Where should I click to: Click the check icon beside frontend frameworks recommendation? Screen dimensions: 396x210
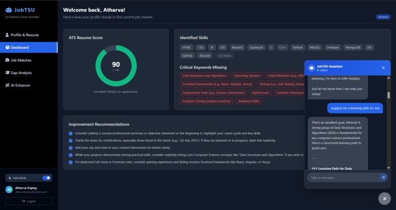pos(71,162)
